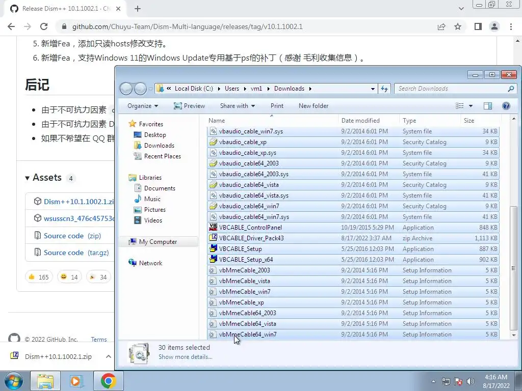Screen dimensions: 522x391
Task: Collapse the Assets section triangle
Action: click(28, 178)
